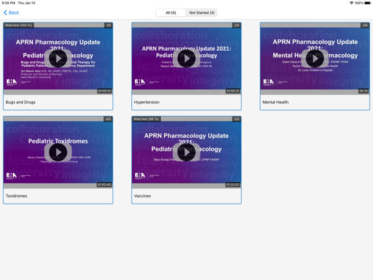Play the Toxidromes video
The image size is (373, 280).
[58, 152]
